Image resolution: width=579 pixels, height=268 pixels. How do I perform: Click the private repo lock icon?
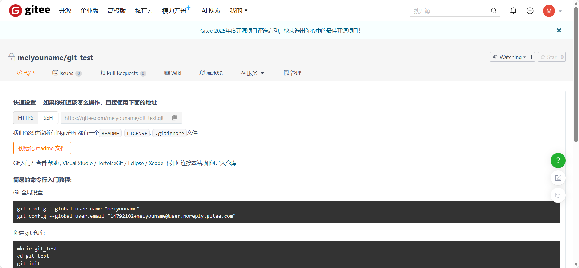click(12, 57)
